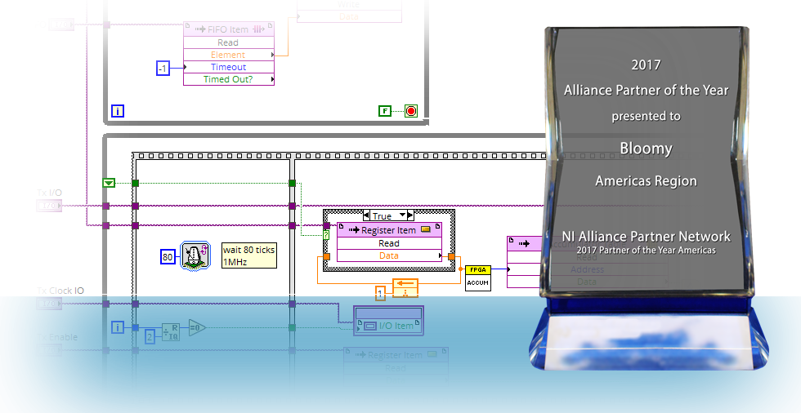Screen dimensions: 801x413
Task: Click the Element output of FIFO Item
Action: (229, 55)
